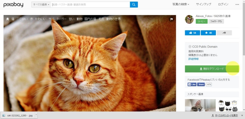Expand the download item options arrow
The width and height of the screenshot is (245, 119).
[x=36, y=115]
